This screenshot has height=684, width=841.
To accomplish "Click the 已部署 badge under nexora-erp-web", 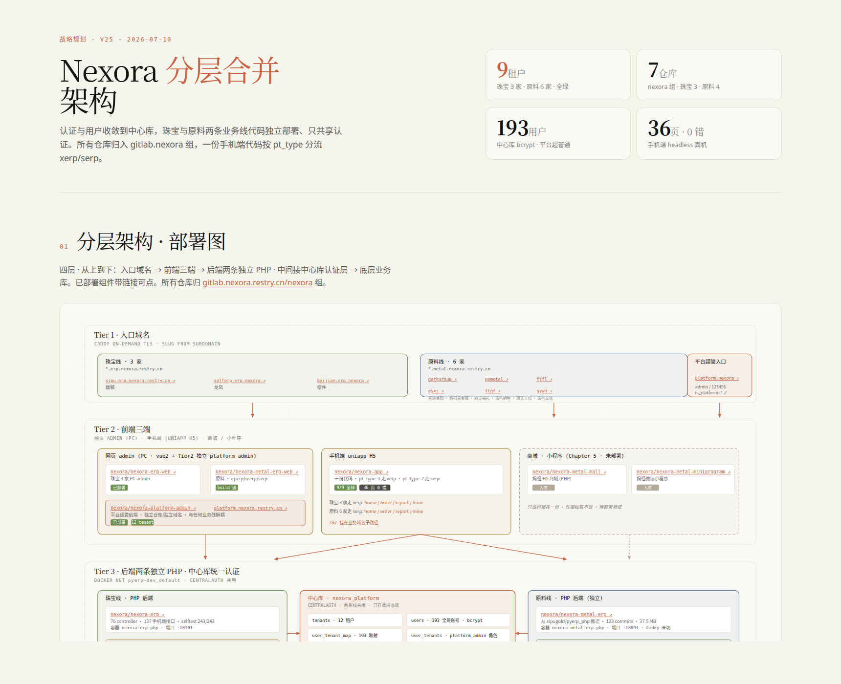I will click(119, 488).
